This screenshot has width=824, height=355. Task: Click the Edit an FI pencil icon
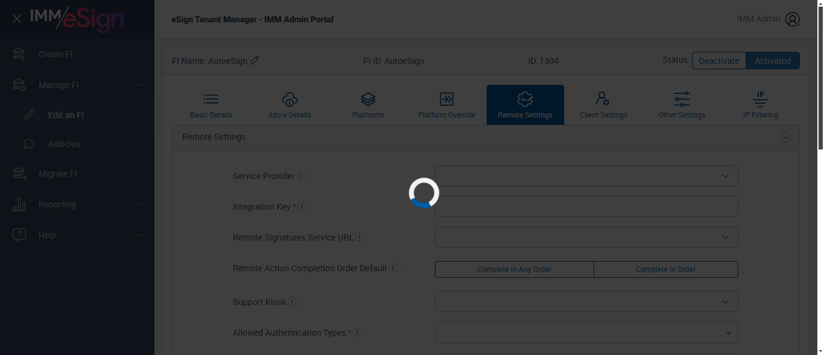[x=29, y=115]
